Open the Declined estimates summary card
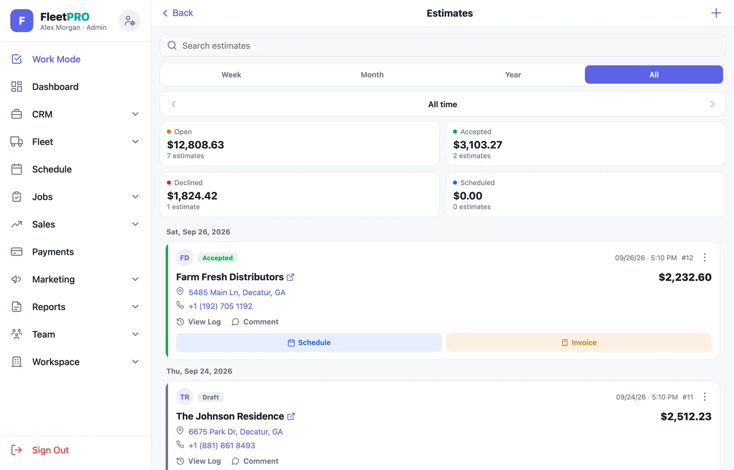The image size is (734, 470). tap(300, 194)
